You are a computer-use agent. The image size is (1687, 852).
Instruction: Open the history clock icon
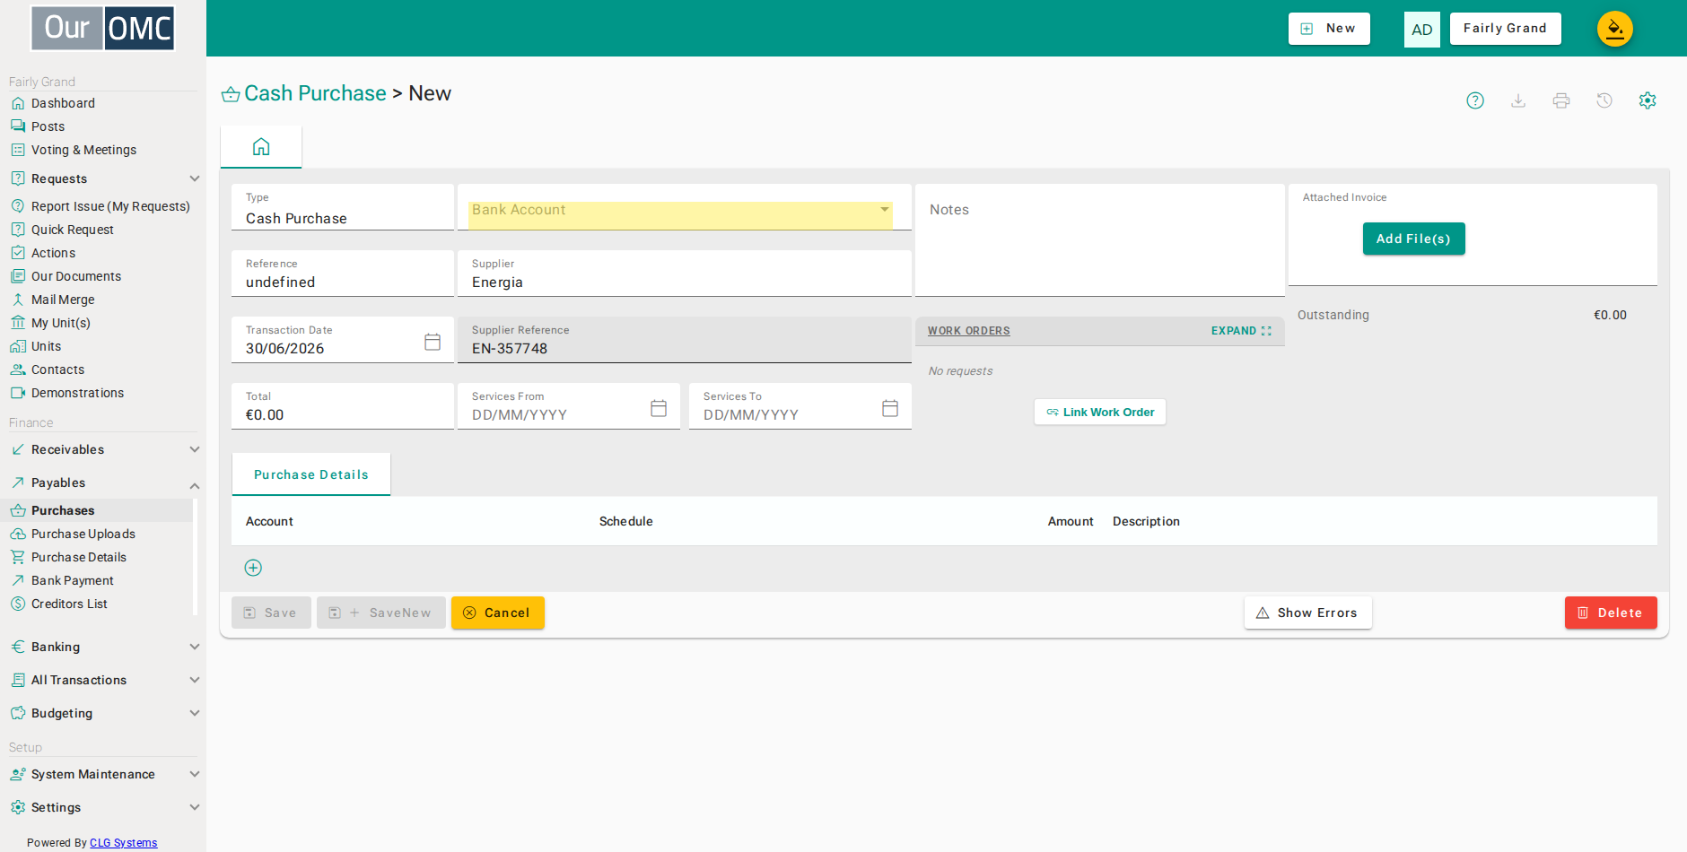pos(1604,100)
